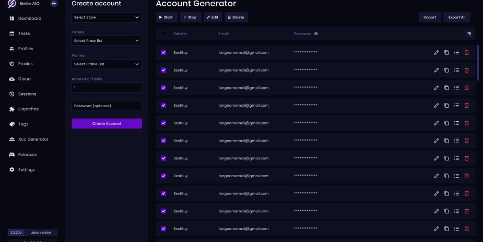Click the Password (optional) field
Screen dimensions: 483x242
click(107, 106)
